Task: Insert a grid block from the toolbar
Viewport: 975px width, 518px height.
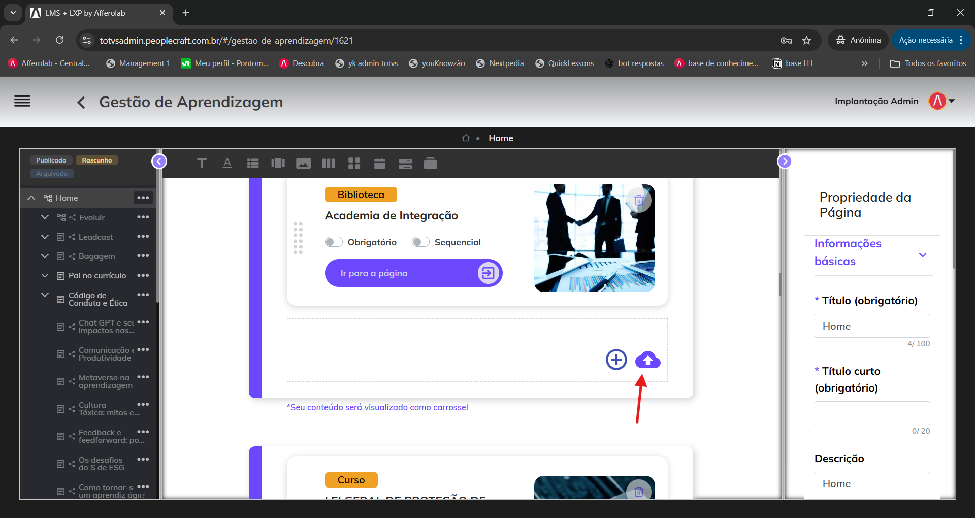Action: [x=354, y=163]
